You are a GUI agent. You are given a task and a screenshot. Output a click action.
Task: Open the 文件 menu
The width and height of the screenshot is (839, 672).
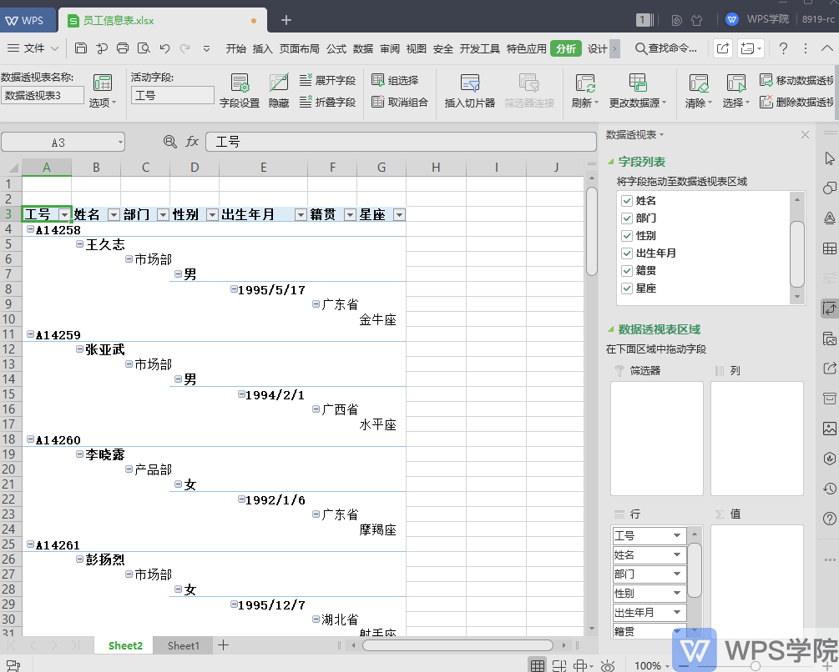pos(33,48)
